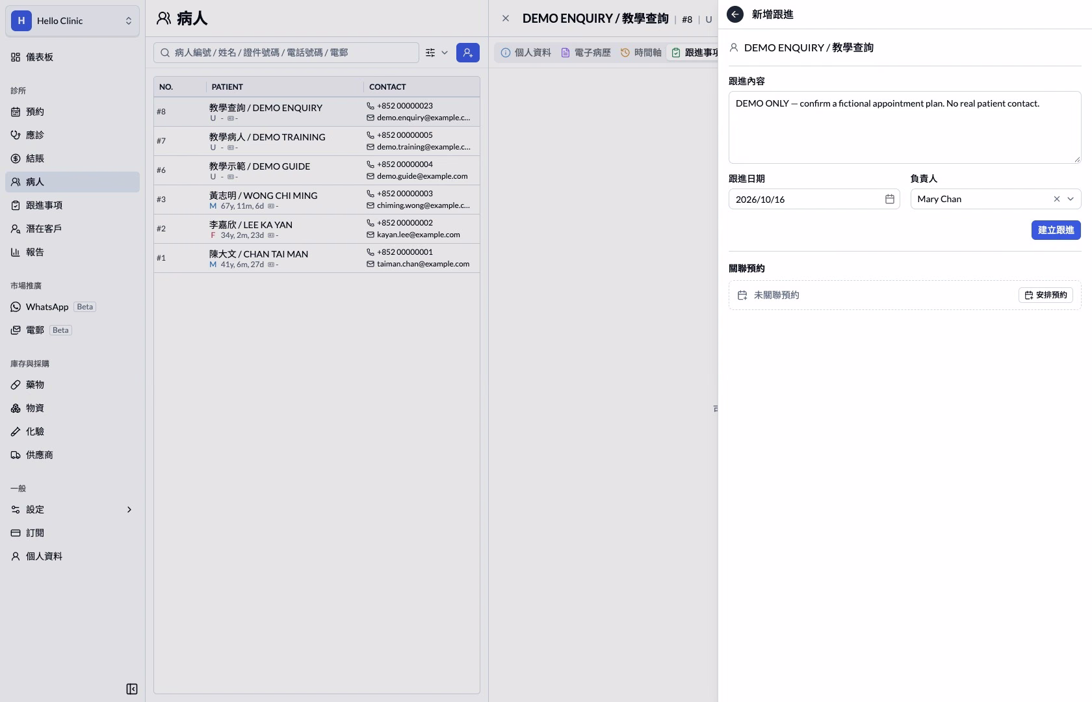Image resolution: width=1092 pixels, height=702 pixels.
Task: Open 藥物 inventory in the sidebar
Action: click(x=72, y=385)
